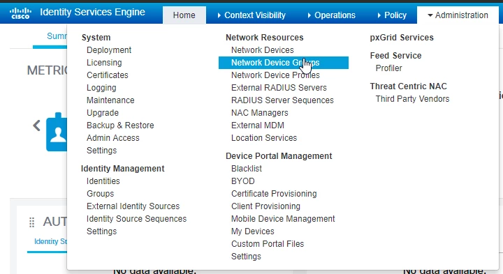The height and width of the screenshot is (274, 503).
Task: Open External MDM
Action: click(x=258, y=125)
